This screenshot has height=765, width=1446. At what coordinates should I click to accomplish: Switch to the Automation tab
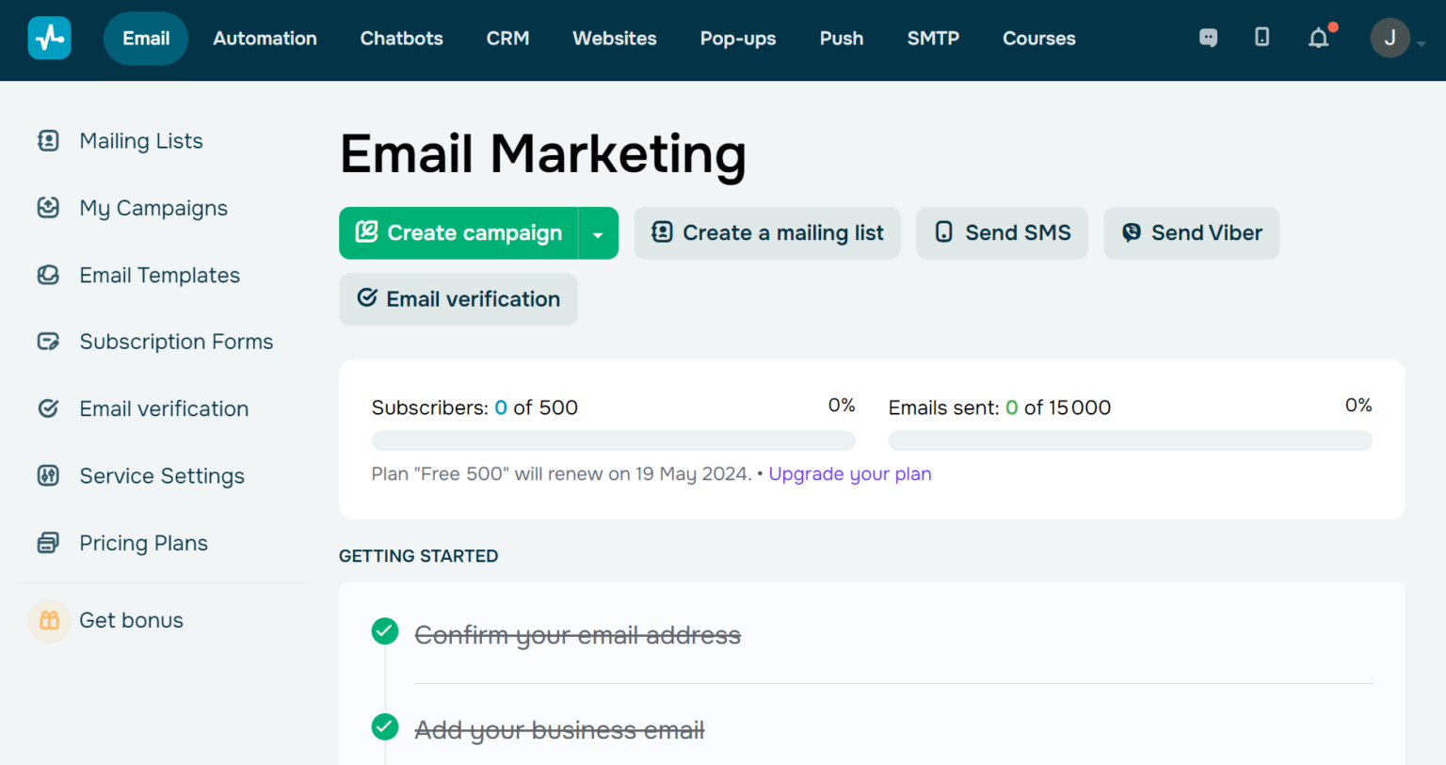[265, 38]
